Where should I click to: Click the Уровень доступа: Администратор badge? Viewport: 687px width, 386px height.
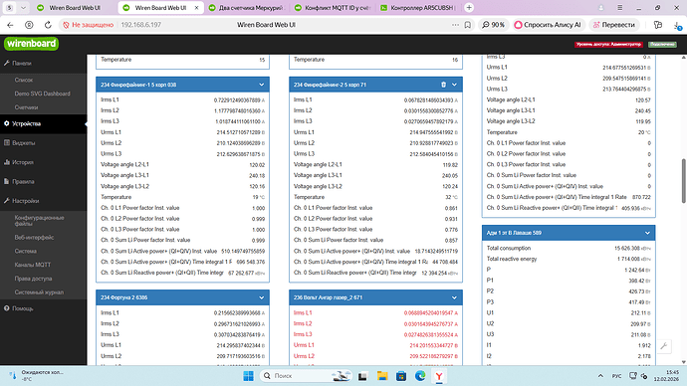coord(608,44)
